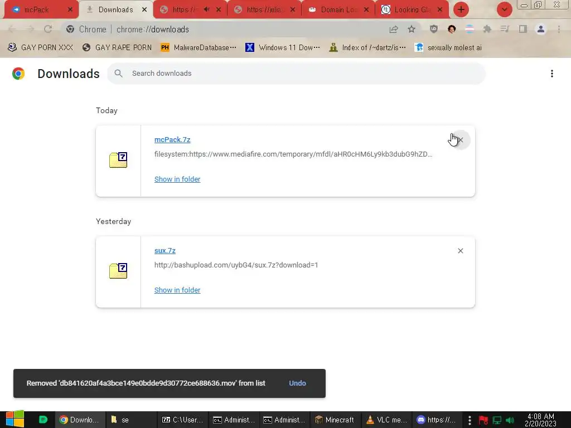This screenshot has width=571, height=428.
Task: Open the Index of /~dartz bookmark
Action: 367,47
